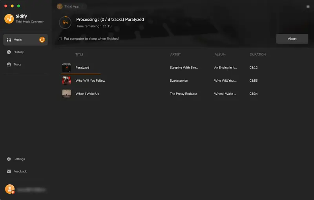
Task: Click the headphones icon next to Music
Action: click(9, 40)
